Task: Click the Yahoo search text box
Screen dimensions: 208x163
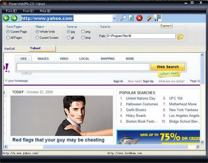Action: (83, 67)
